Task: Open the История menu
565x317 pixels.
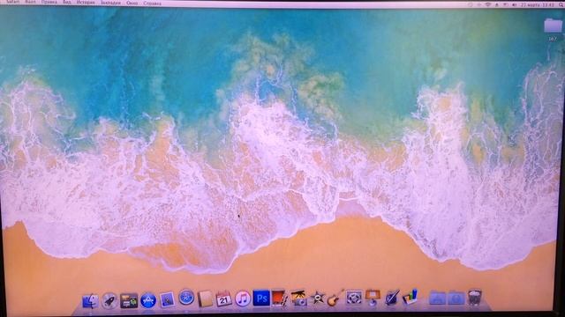Action: pos(86,3)
